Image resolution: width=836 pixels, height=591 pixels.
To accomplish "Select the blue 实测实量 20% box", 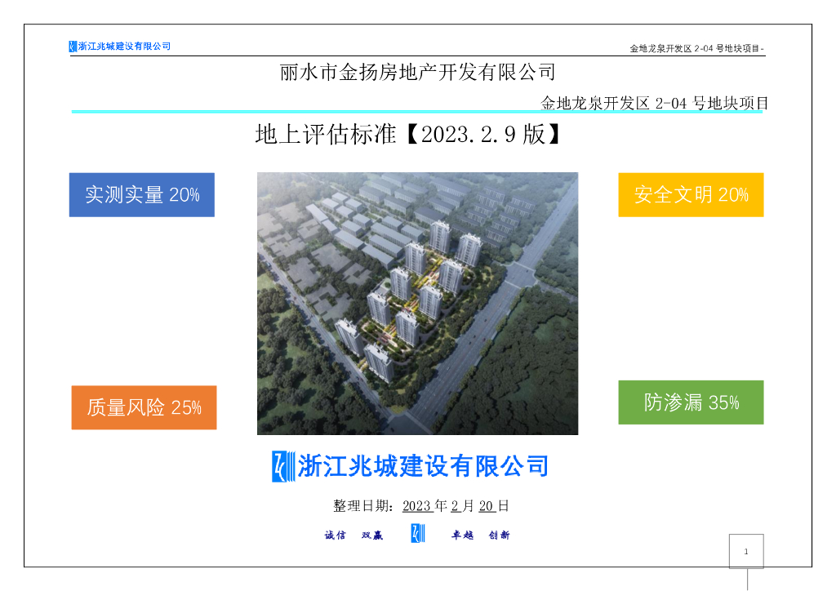I will pyautogui.click(x=141, y=194).
